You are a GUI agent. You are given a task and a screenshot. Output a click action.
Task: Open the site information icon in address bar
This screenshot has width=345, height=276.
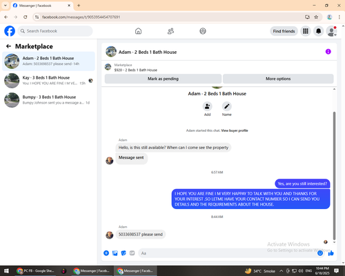pos(37,17)
